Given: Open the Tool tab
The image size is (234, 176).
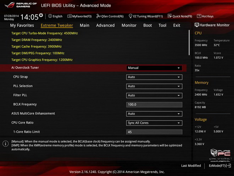Looking at the screenshot, I should (162, 26).
